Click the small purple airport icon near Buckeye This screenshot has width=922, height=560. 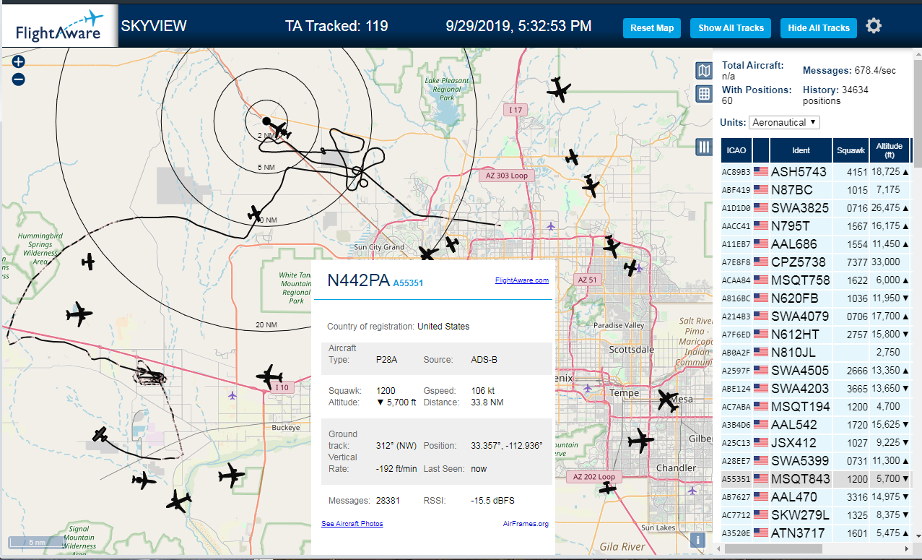pos(232,395)
